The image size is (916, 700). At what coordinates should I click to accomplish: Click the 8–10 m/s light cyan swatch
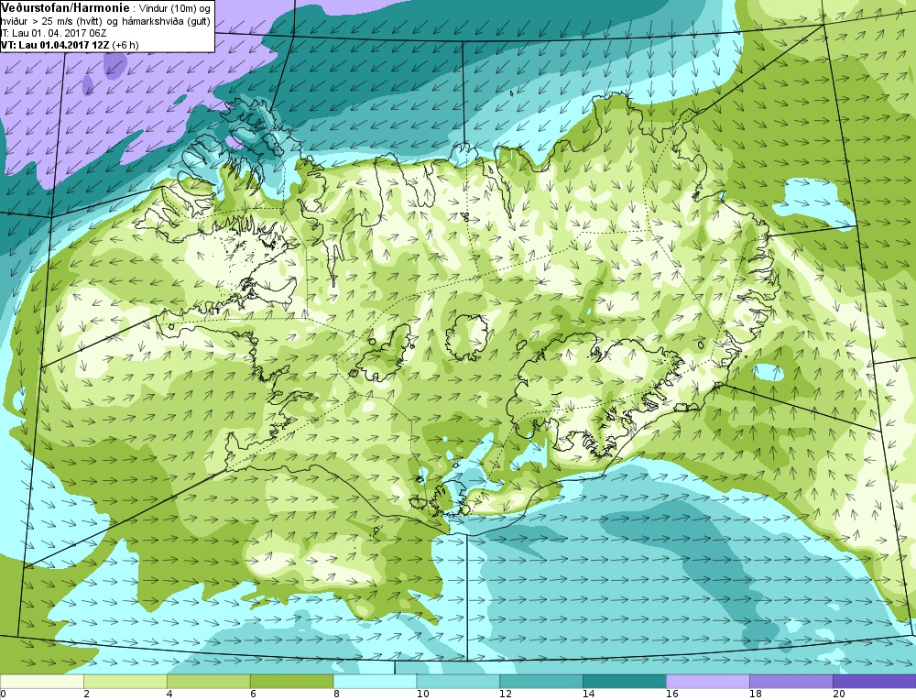click(x=375, y=682)
